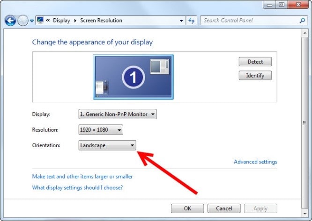
Task: Select the Display breadcrumb
Action: point(61,21)
